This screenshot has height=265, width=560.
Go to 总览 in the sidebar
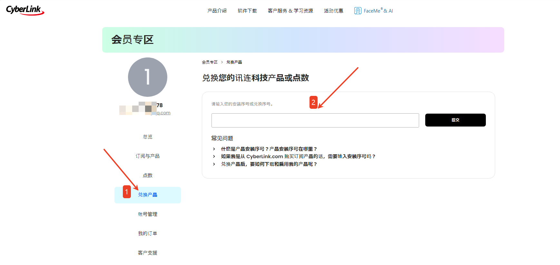pos(148,137)
